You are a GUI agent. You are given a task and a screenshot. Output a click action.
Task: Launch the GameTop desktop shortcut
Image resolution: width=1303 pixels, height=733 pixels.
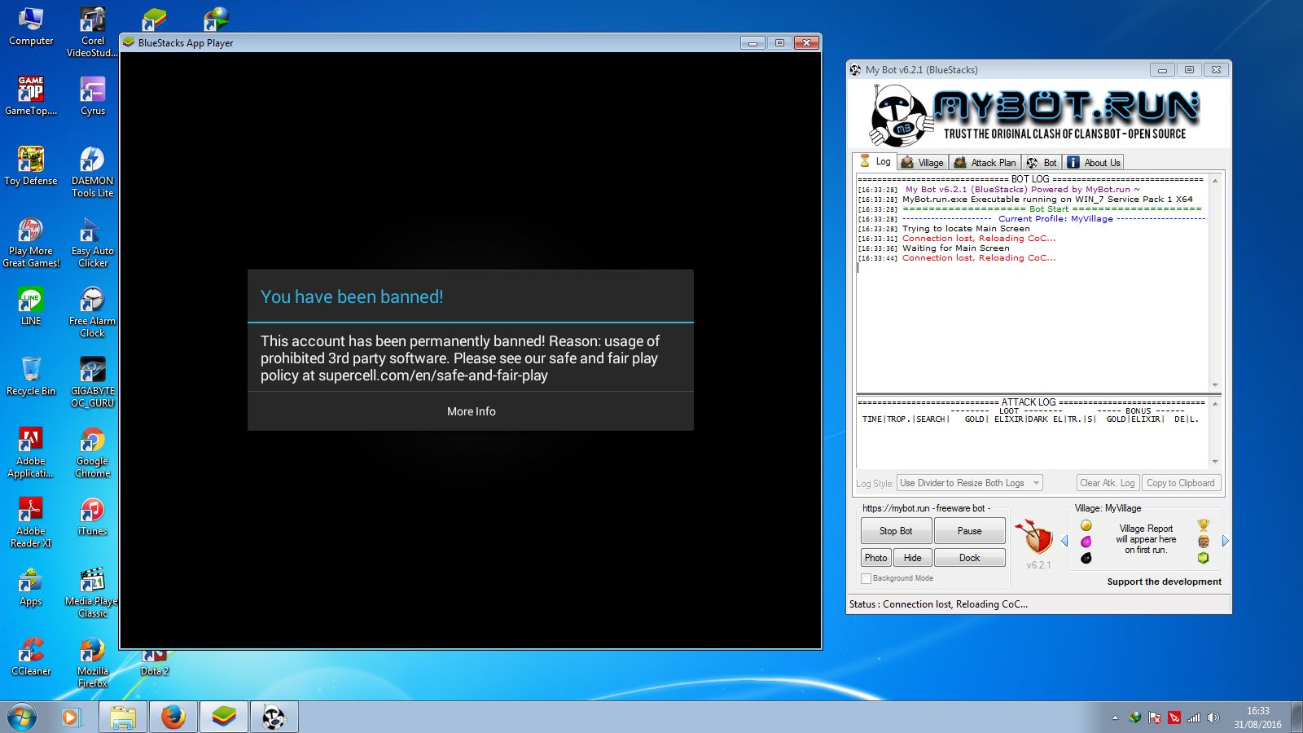(31, 96)
